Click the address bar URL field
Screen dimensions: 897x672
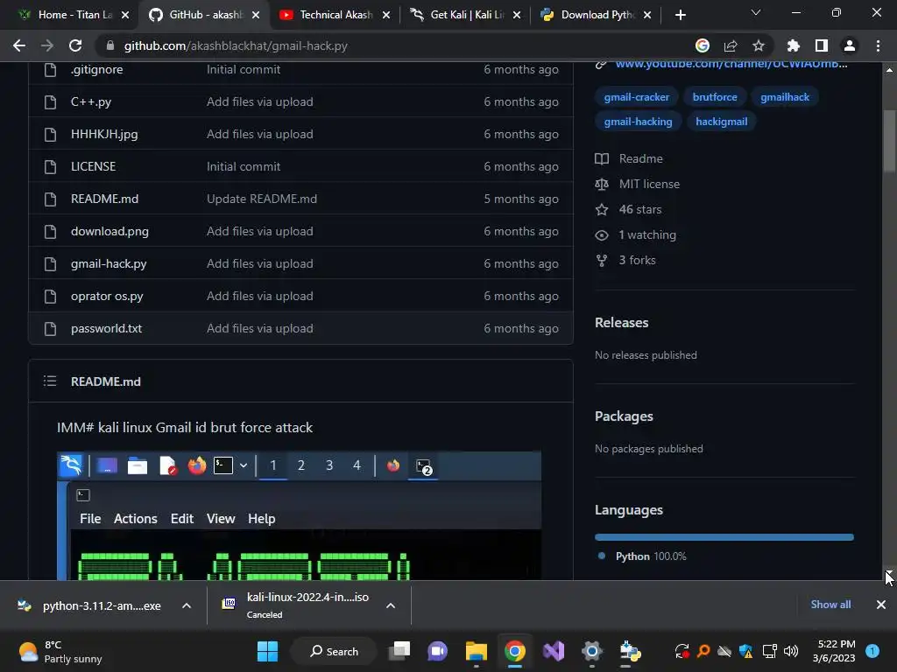[393, 45]
